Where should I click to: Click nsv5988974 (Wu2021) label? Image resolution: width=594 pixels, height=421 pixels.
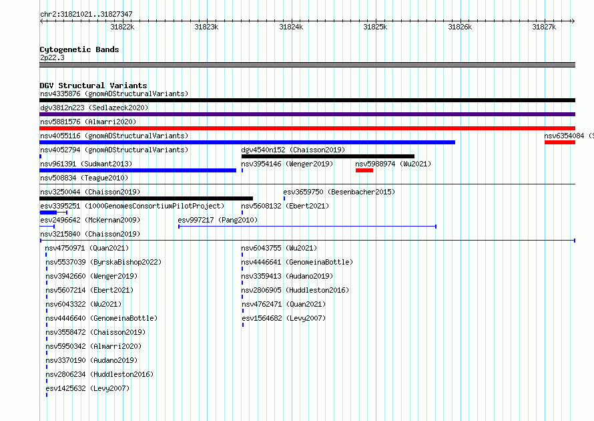[393, 164]
